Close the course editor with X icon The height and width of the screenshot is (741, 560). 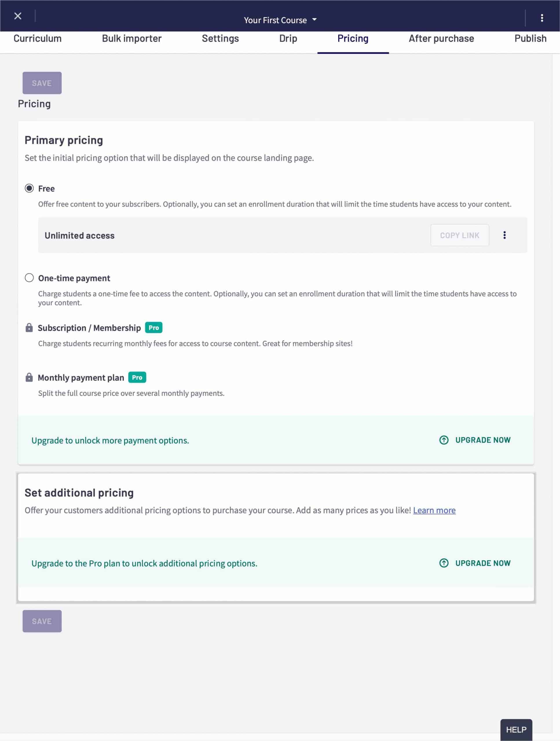(x=18, y=16)
